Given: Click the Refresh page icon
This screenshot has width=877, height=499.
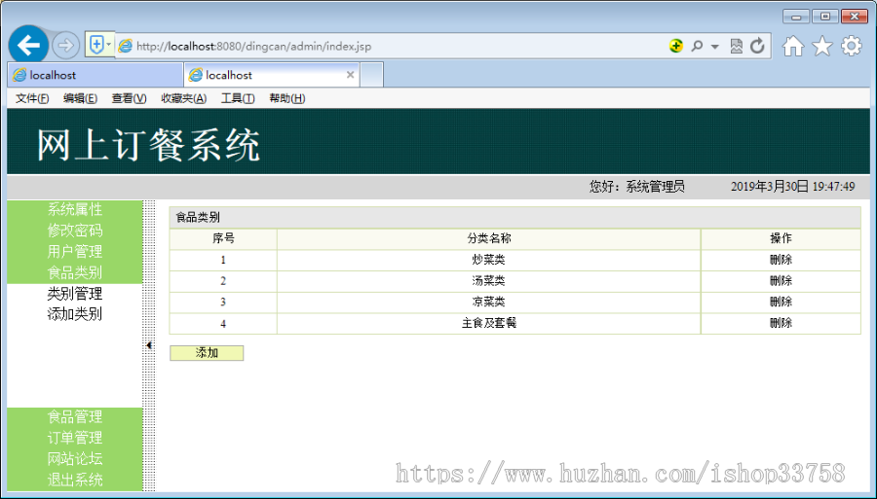Looking at the screenshot, I should click(x=757, y=46).
